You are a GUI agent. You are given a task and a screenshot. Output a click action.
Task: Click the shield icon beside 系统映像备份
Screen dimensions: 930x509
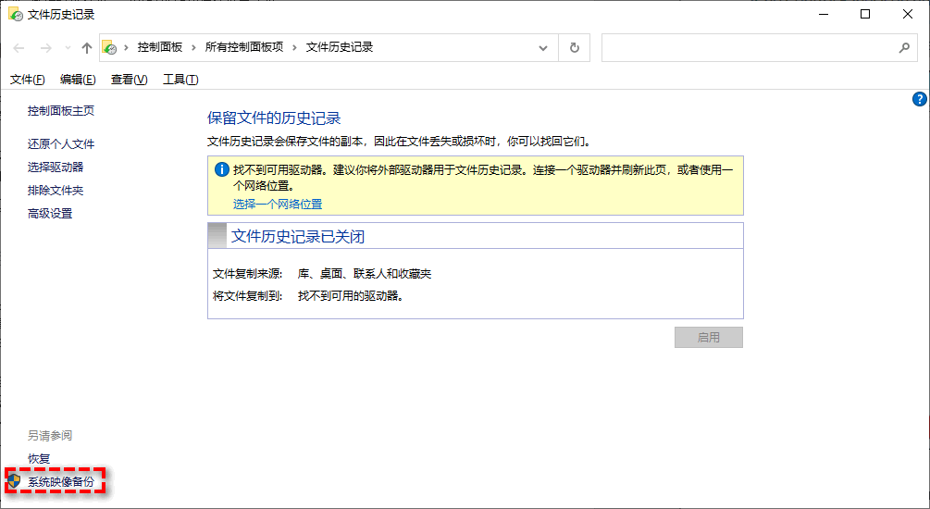point(14,481)
